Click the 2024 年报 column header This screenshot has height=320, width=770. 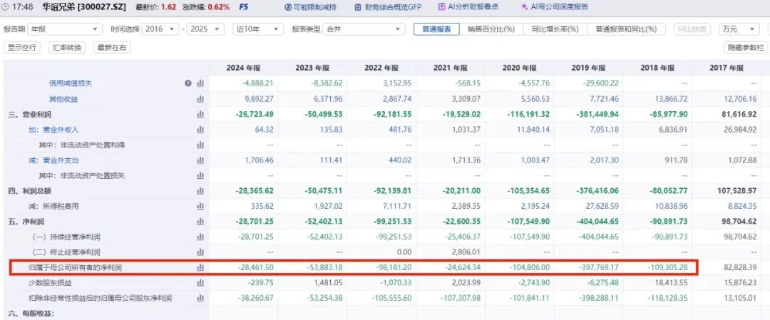click(244, 68)
